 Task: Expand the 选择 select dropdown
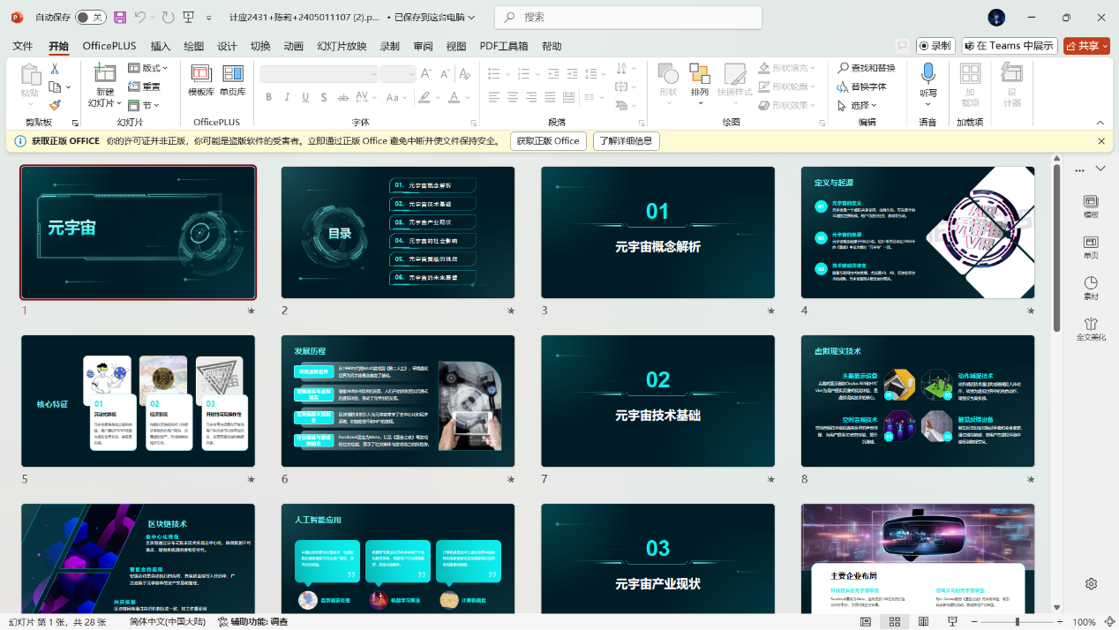[x=857, y=105]
